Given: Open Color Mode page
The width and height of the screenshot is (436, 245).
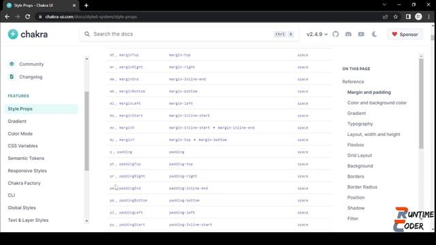Looking at the screenshot, I should point(20,133).
